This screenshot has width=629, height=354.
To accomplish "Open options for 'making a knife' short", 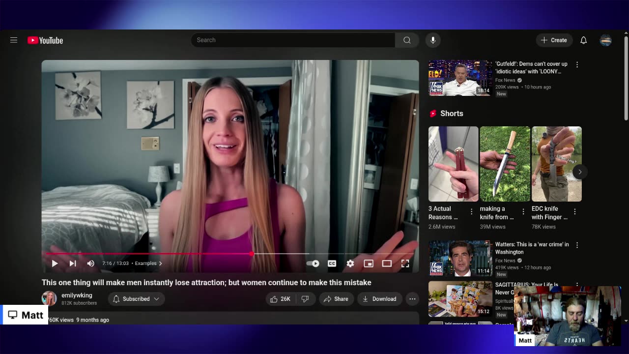I will [523, 211].
